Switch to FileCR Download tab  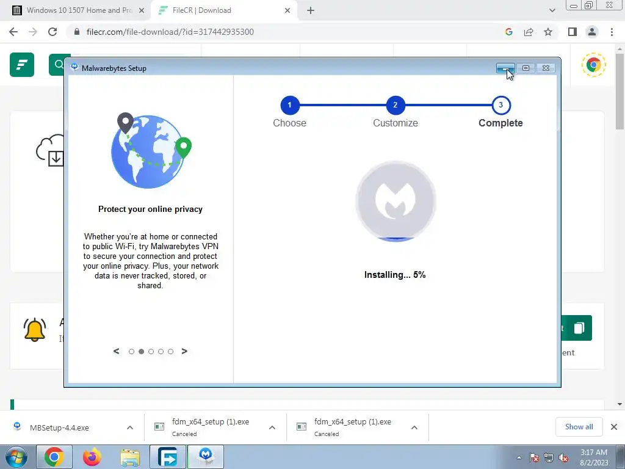(223, 10)
